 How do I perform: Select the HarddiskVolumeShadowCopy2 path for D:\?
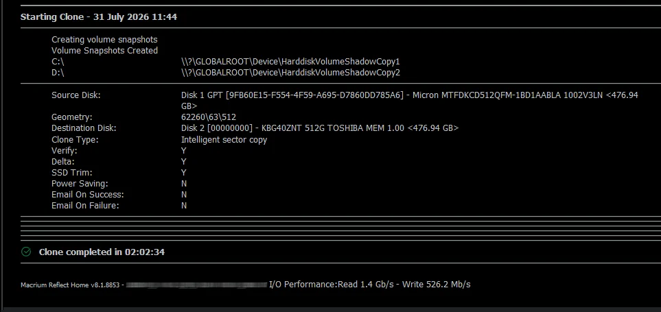coord(290,73)
